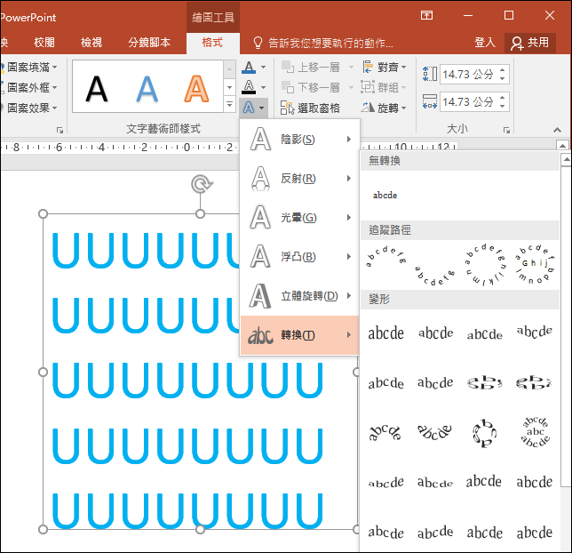This screenshot has width=572, height=553.
Task: Move up one row in the WordArt gallery
Action: click(x=229, y=69)
